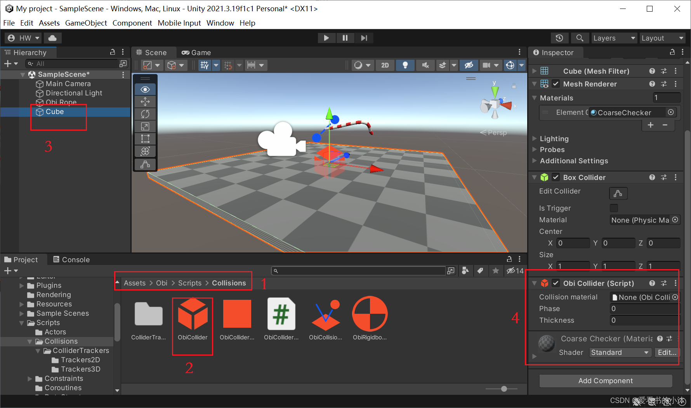Switch to the Console tab
The width and height of the screenshot is (691, 408).
click(x=71, y=259)
